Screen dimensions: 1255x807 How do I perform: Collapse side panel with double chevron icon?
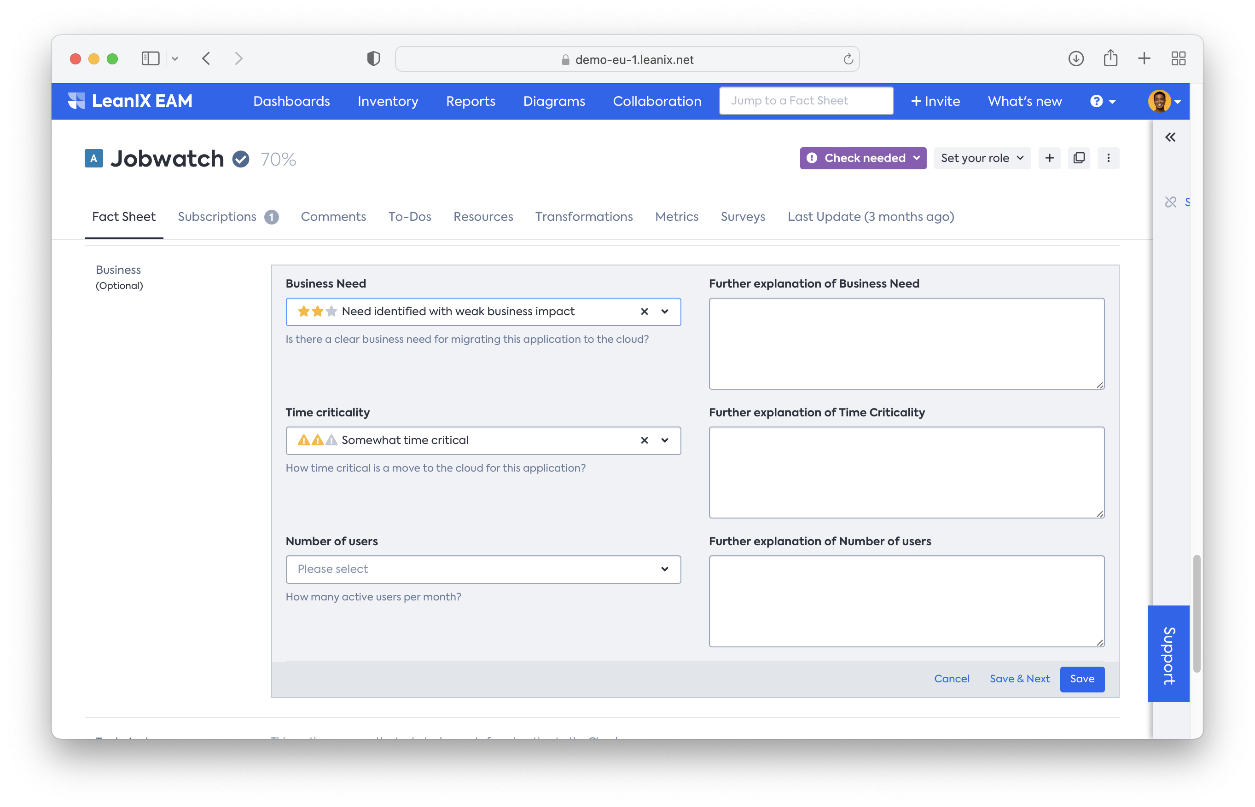click(x=1170, y=137)
